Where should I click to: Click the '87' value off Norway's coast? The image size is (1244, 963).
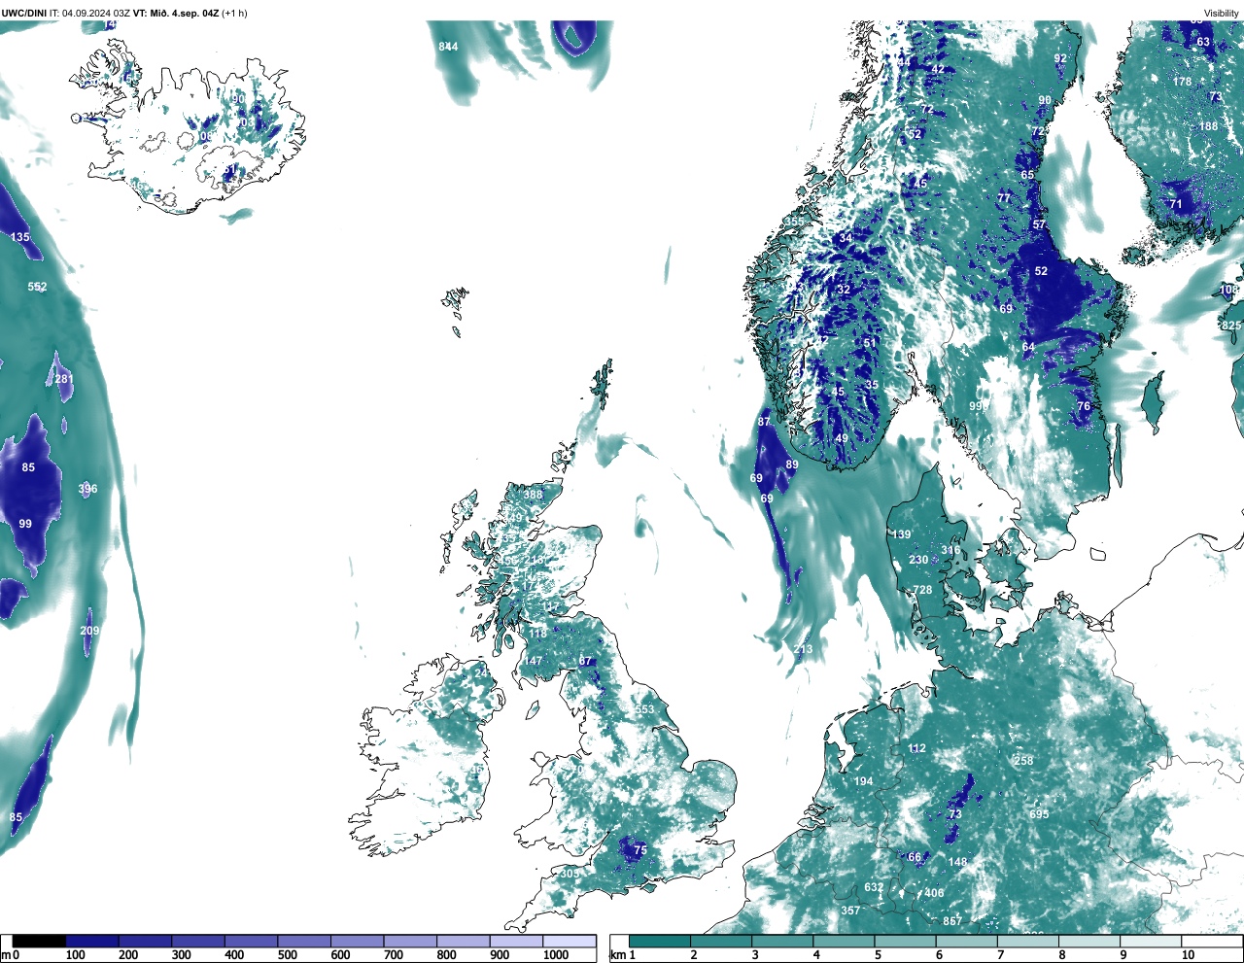764,422
